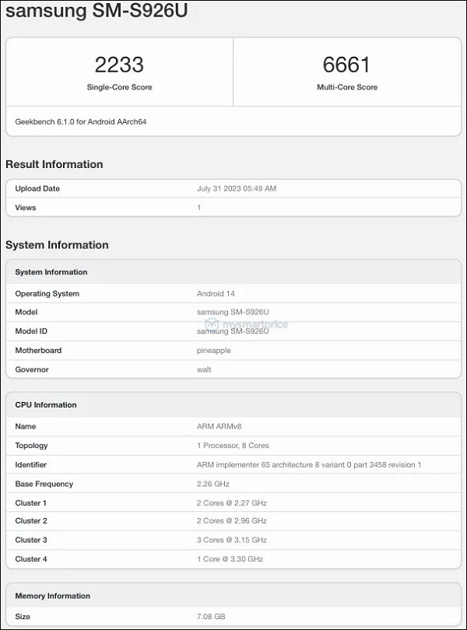Click the 'Identifier' label

30,465
